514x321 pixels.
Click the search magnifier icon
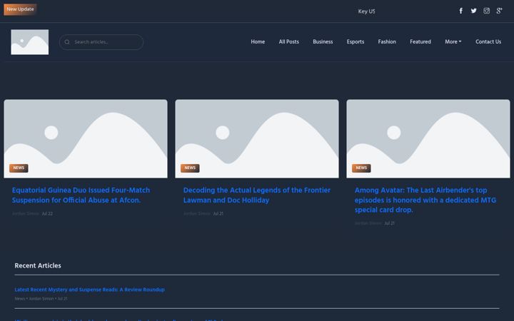click(67, 42)
